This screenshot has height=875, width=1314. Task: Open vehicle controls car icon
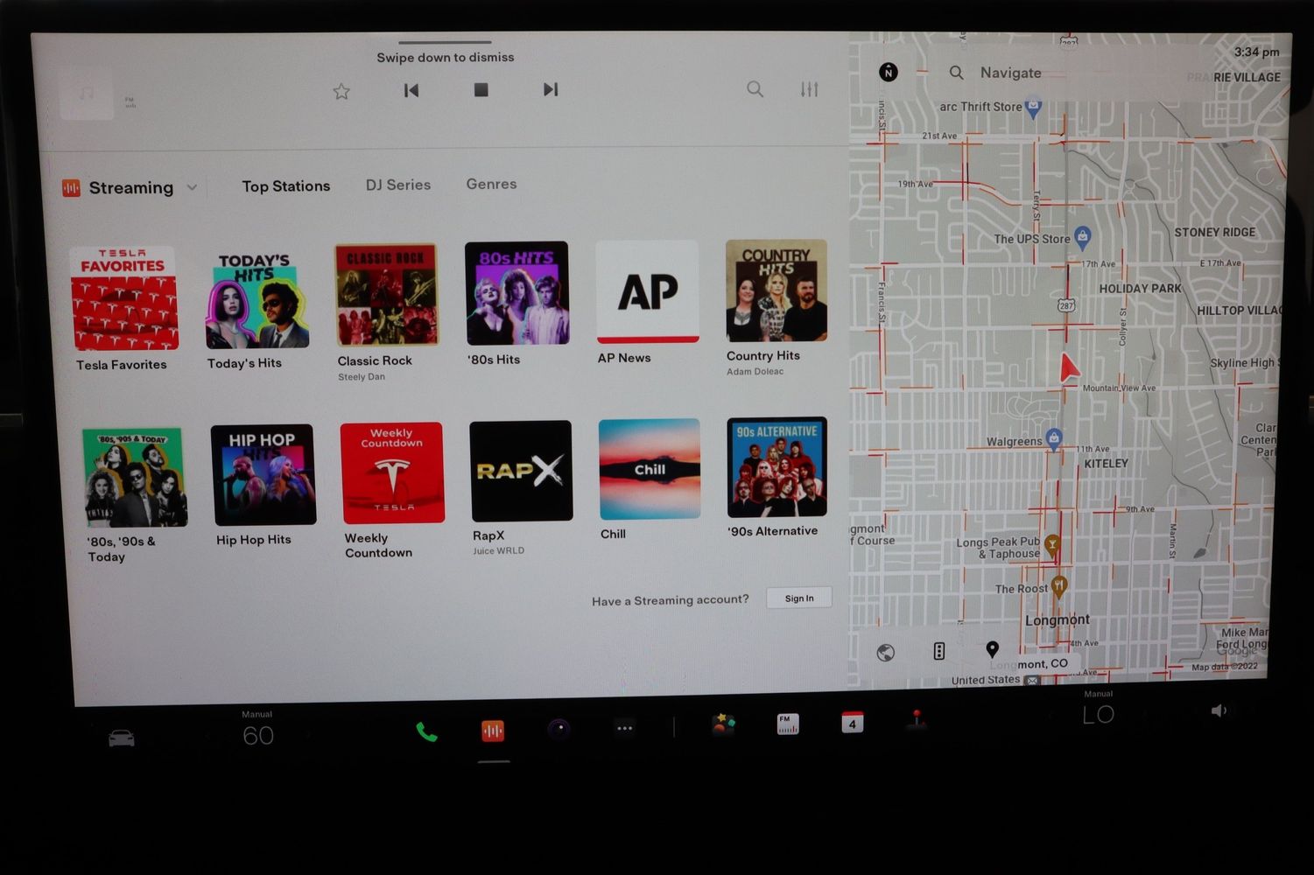122,738
